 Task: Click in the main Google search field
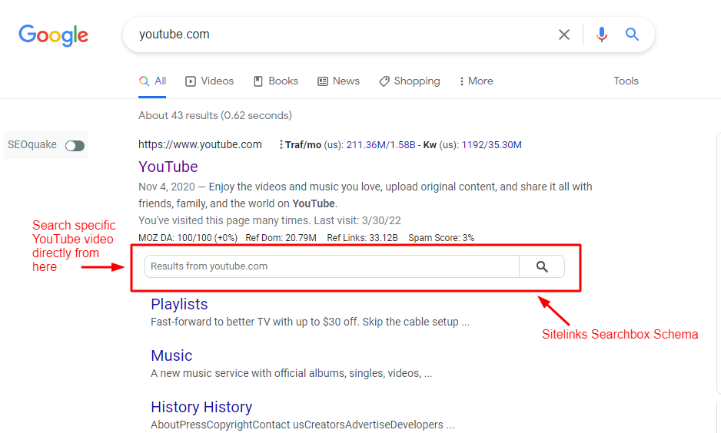(341, 35)
